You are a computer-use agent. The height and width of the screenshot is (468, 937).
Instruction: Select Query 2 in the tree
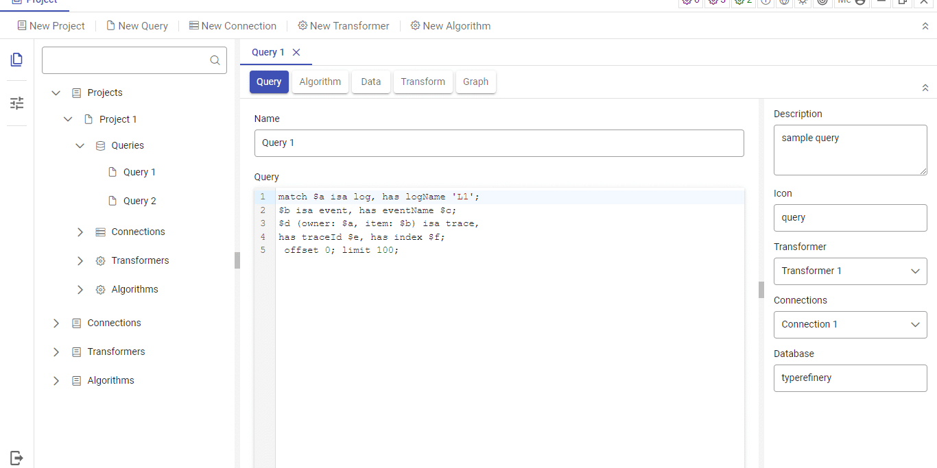pos(139,201)
